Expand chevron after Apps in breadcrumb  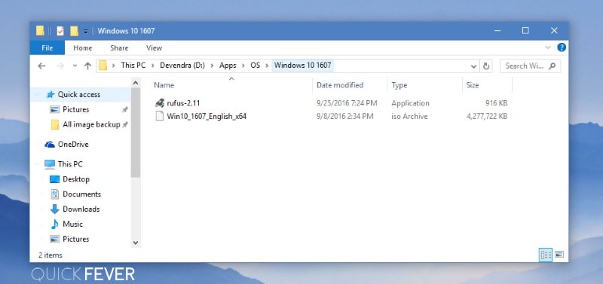pos(243,66)
